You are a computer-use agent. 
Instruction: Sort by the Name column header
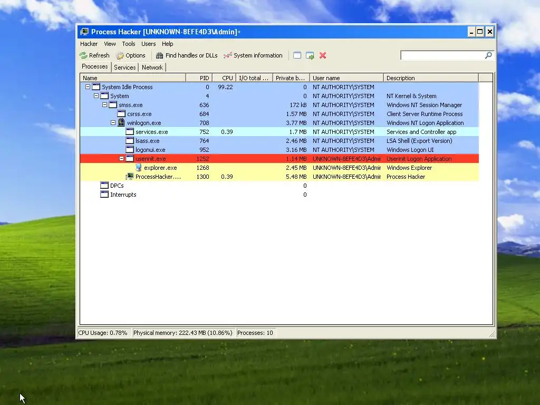(133, 78)
